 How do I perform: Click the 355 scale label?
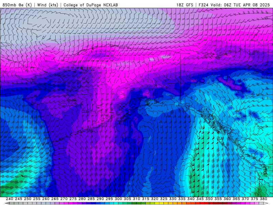218,199
